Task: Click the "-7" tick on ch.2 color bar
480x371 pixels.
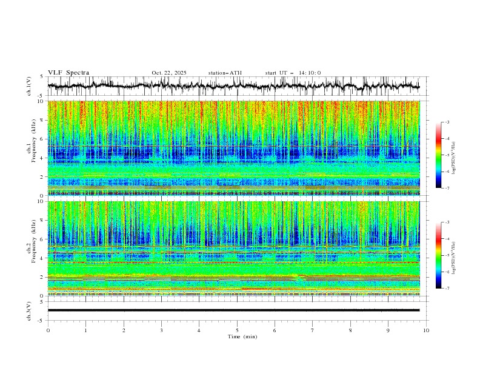Action: [x=447, y=289]
